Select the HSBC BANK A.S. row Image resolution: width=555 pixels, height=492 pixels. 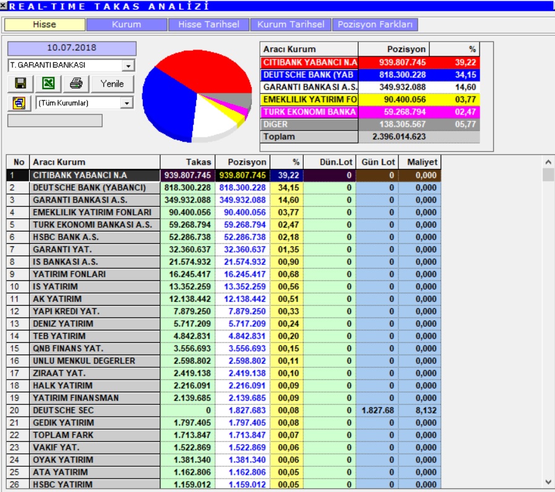pos(224,237)
